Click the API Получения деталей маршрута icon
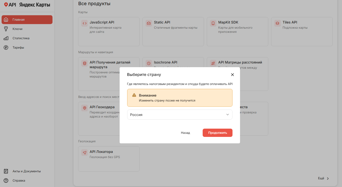 pos(84,63)
